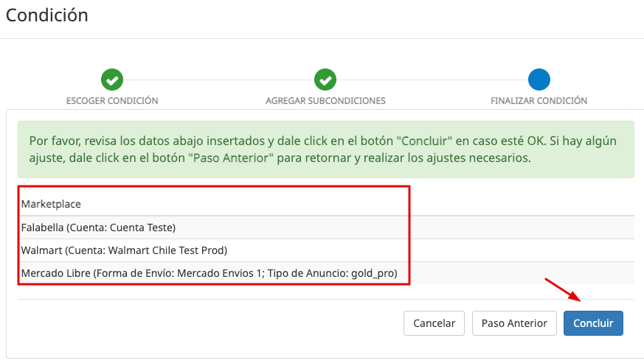Select the Falabella (Cuenta: Cuenta Teste) row
Screen dimensions: 644x363
coord(326,228)
